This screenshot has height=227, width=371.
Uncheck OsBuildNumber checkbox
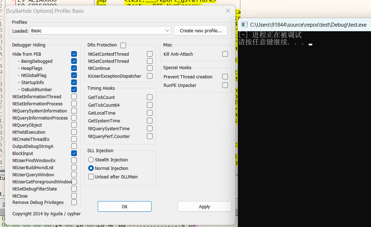[x=74, y=90]
